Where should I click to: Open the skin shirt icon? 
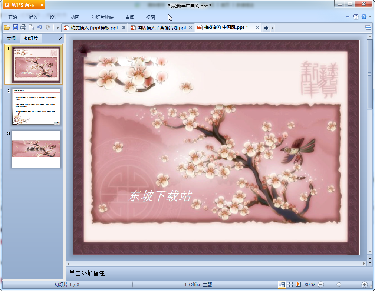point(356,17)
